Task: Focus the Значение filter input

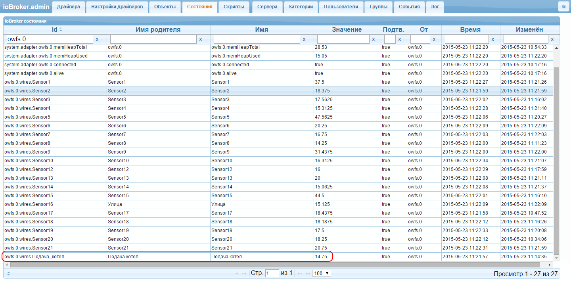Action: [343, 39]
